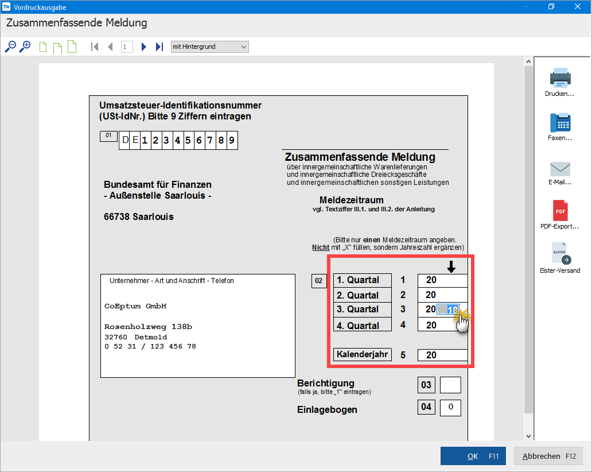Screen dimensions: 592x472
Task: Click the 'Kalenderjahr' label
Action: 362,354
